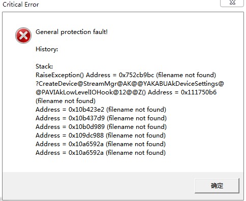The image size is (246, 201).
Task: Click the Address = 0x10b437d9 line
Action: [101, 118]
